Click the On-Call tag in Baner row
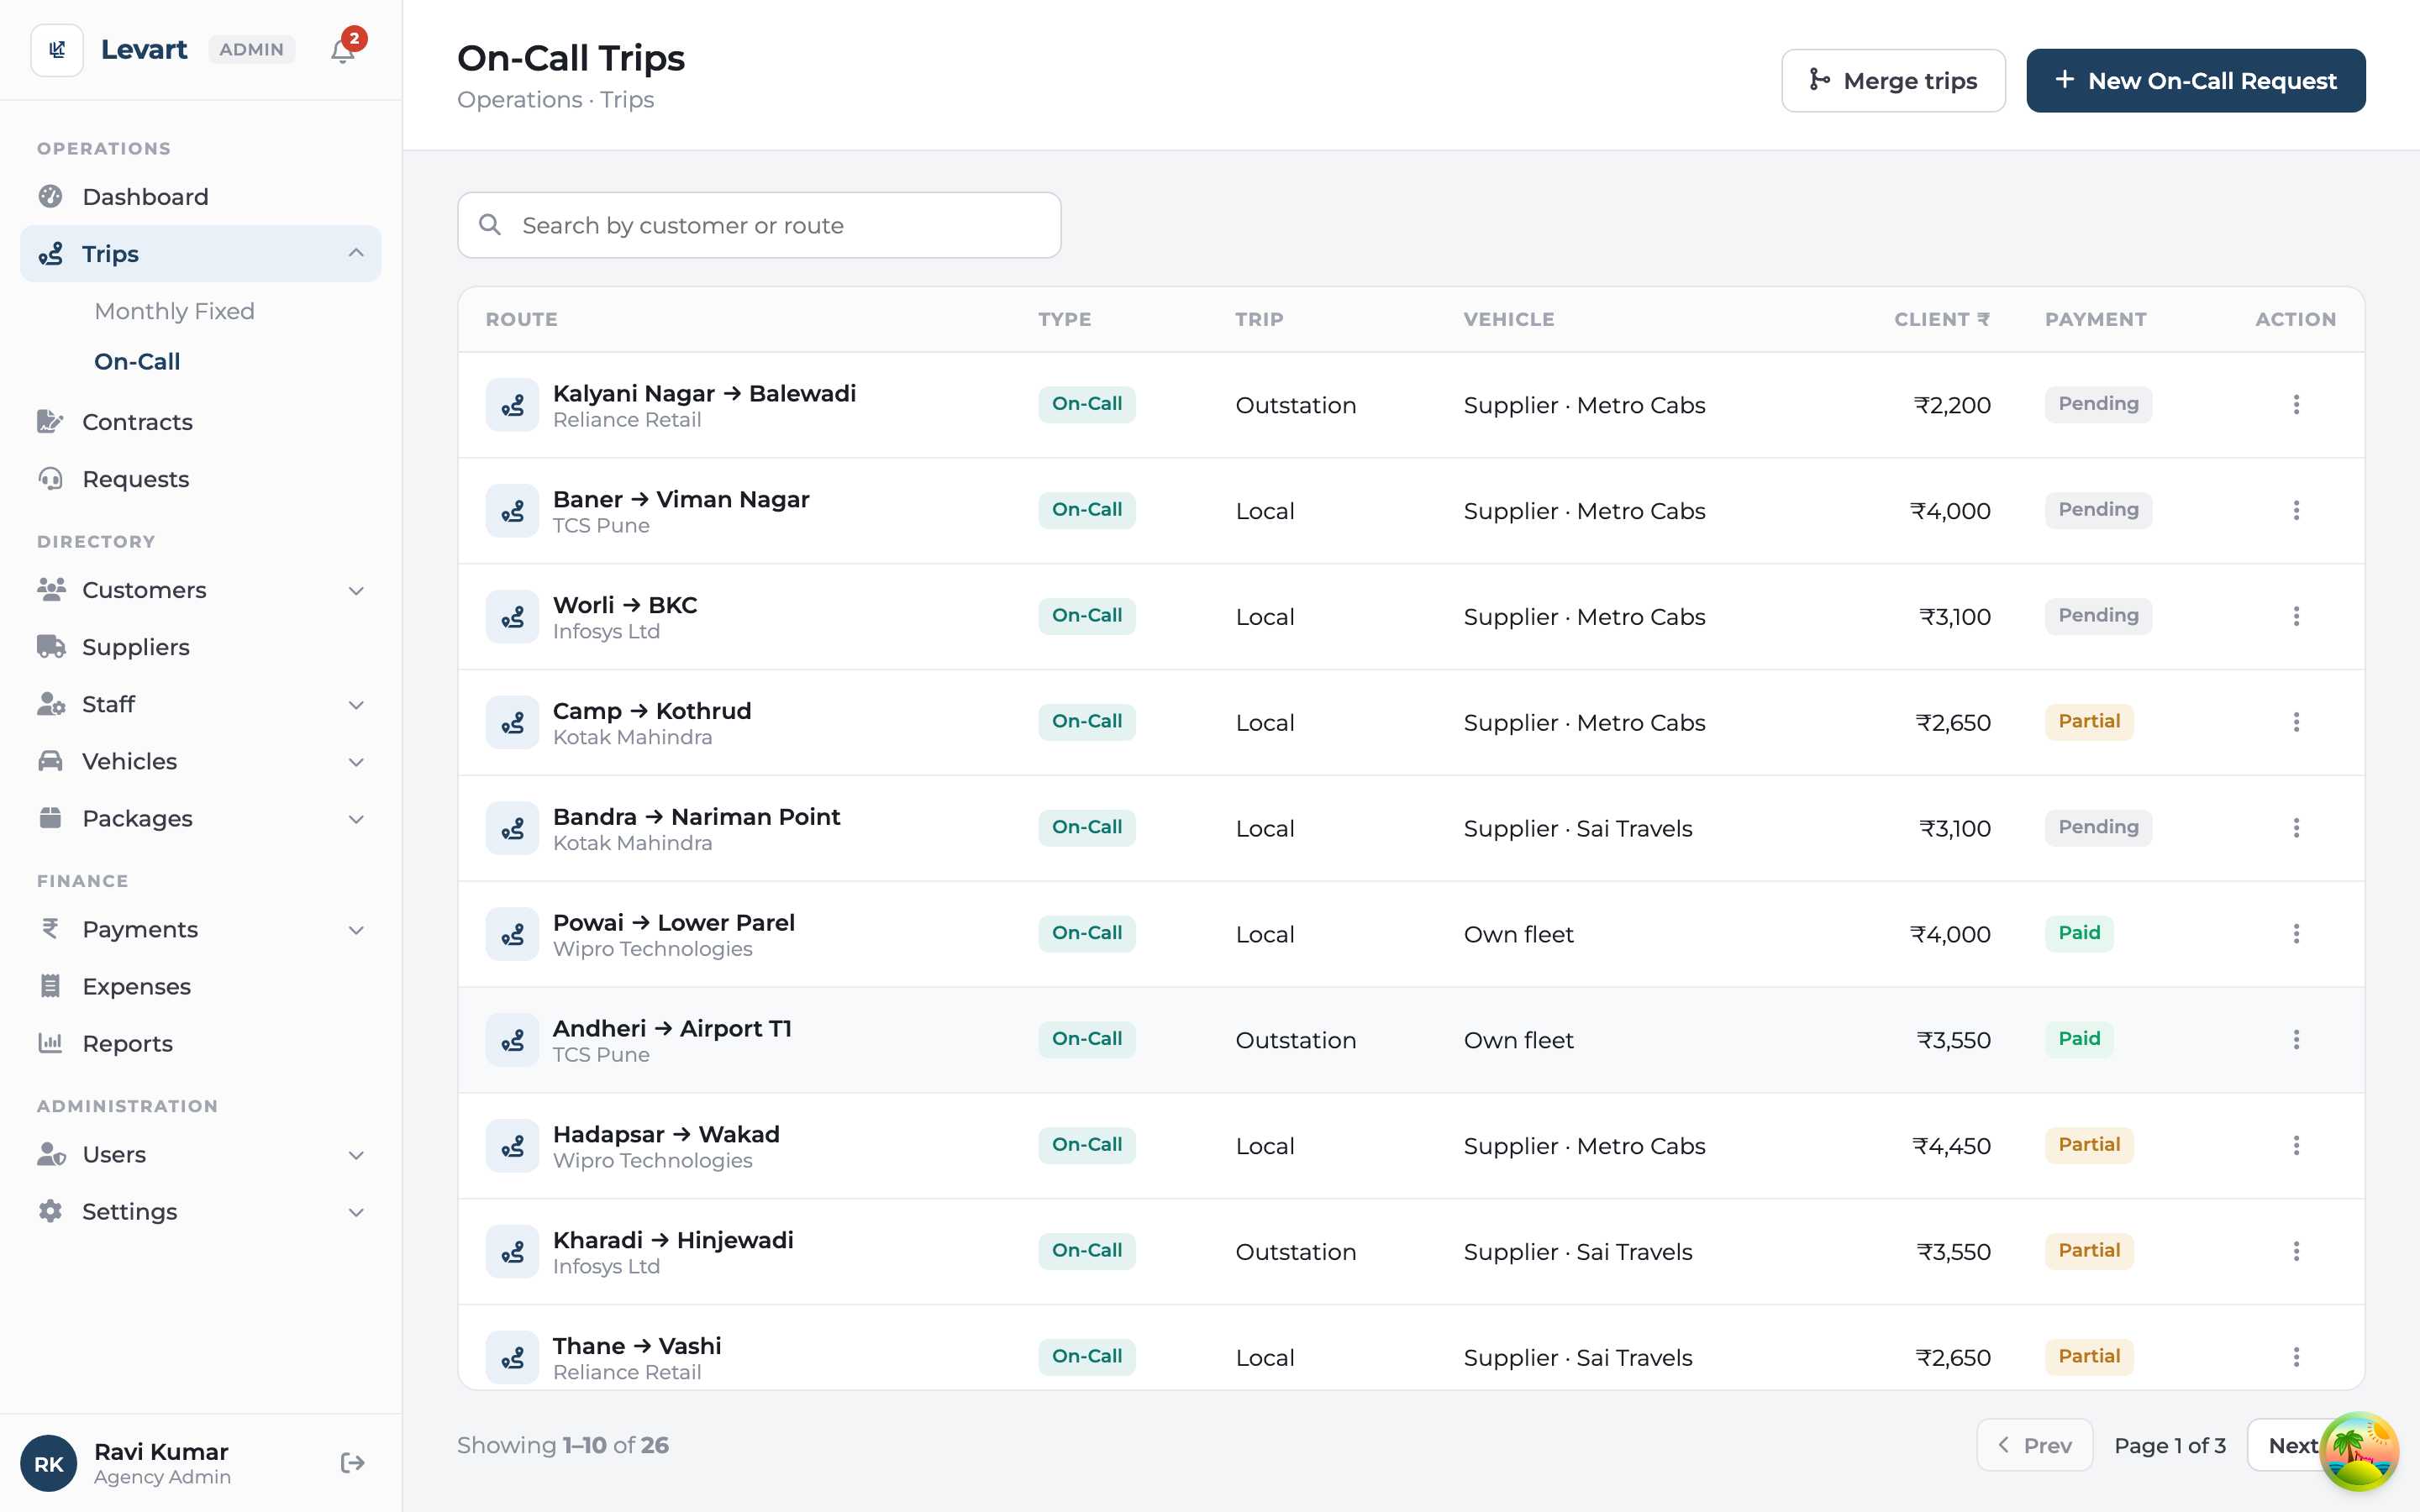This screenshot has height=1512, width=2420. pyautogui.click(x=1086, y=510)
